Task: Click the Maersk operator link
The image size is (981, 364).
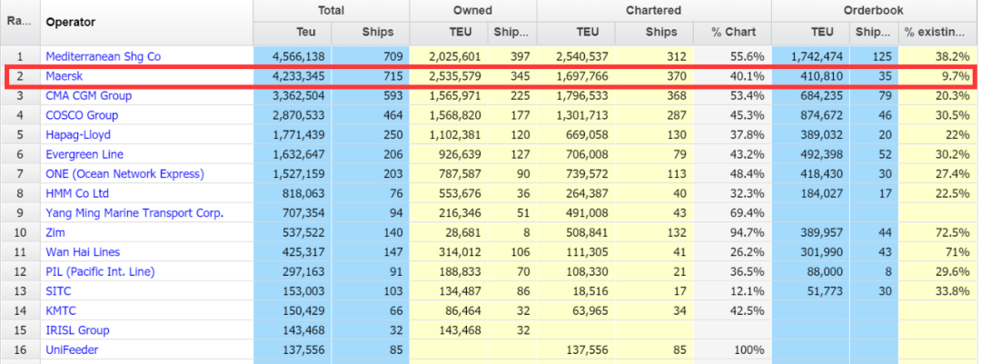Action: click(x=63, y=76)
